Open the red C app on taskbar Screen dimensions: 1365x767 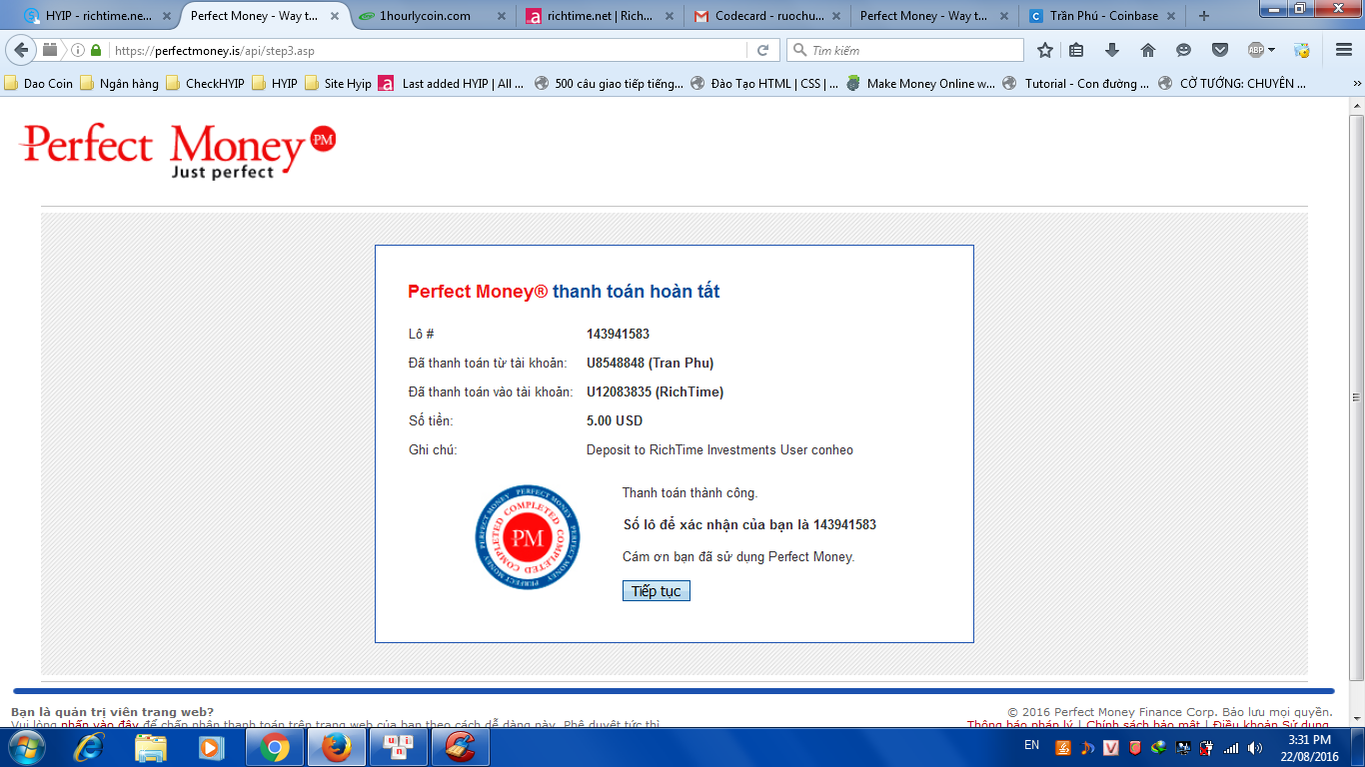(460, 747)
